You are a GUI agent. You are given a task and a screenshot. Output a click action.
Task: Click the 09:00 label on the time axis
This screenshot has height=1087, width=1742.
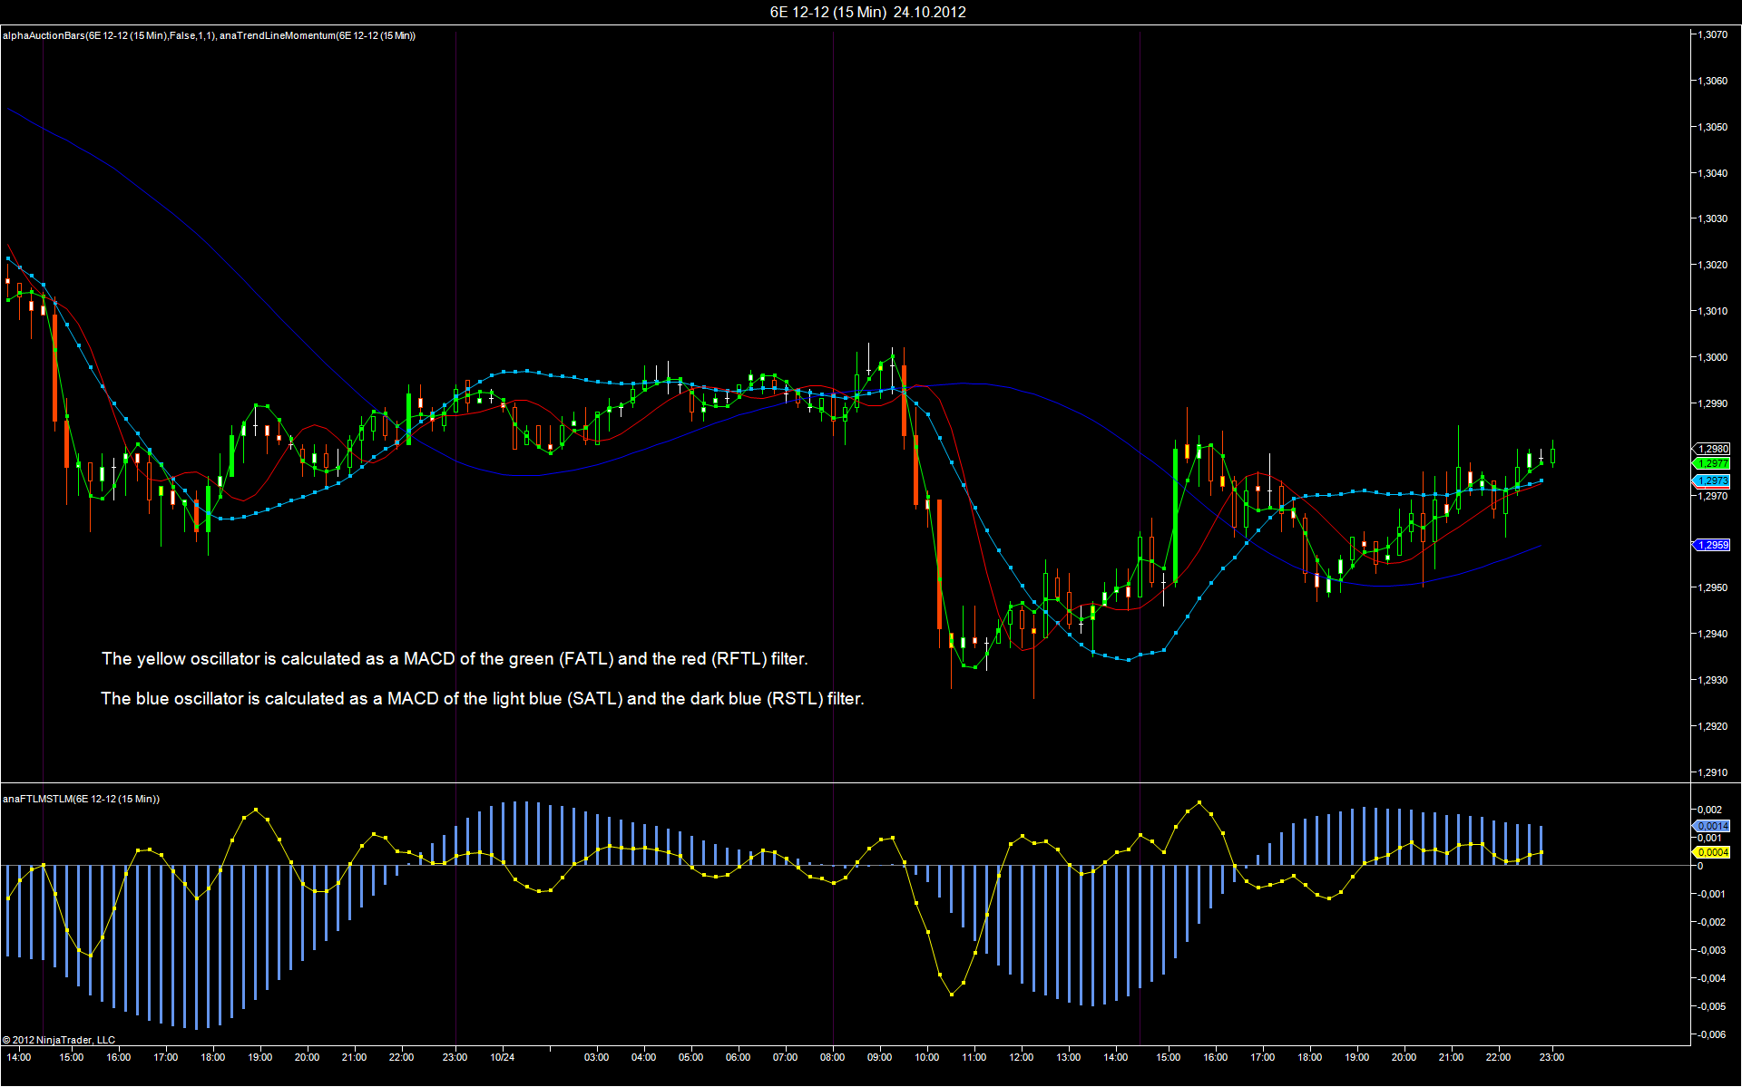(879, 1057)
